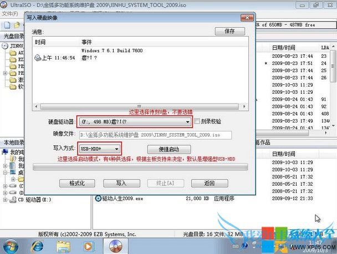The height and width of the screenshot is (254, 337).
Task: Expand the CD drive (E:) node
Action: point(5,200)
